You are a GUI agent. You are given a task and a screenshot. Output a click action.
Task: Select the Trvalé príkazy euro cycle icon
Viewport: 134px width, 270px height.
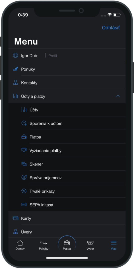24,191
